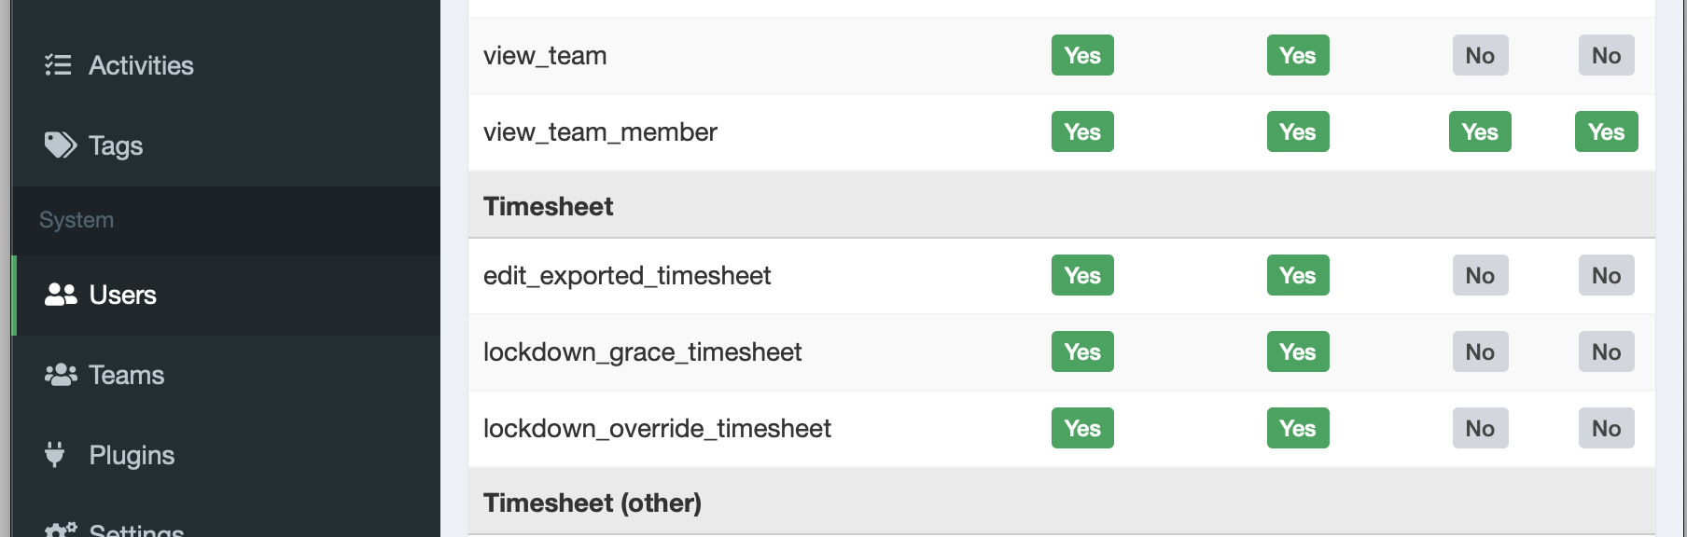Click the Timesheet (other) section header
Screen dimensions: 1687x537
(593, 503)
